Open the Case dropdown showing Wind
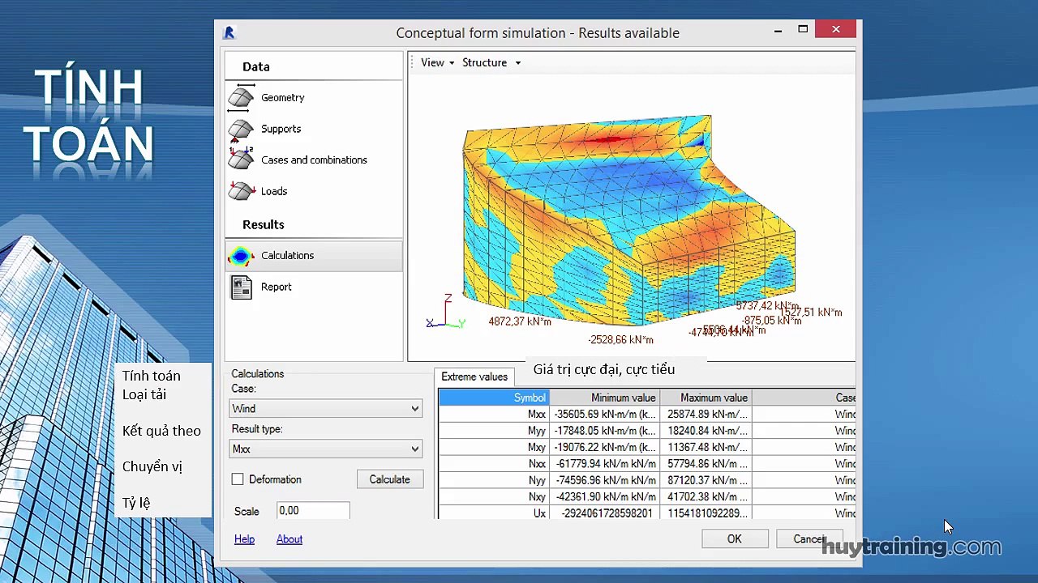 click(326, 409)
